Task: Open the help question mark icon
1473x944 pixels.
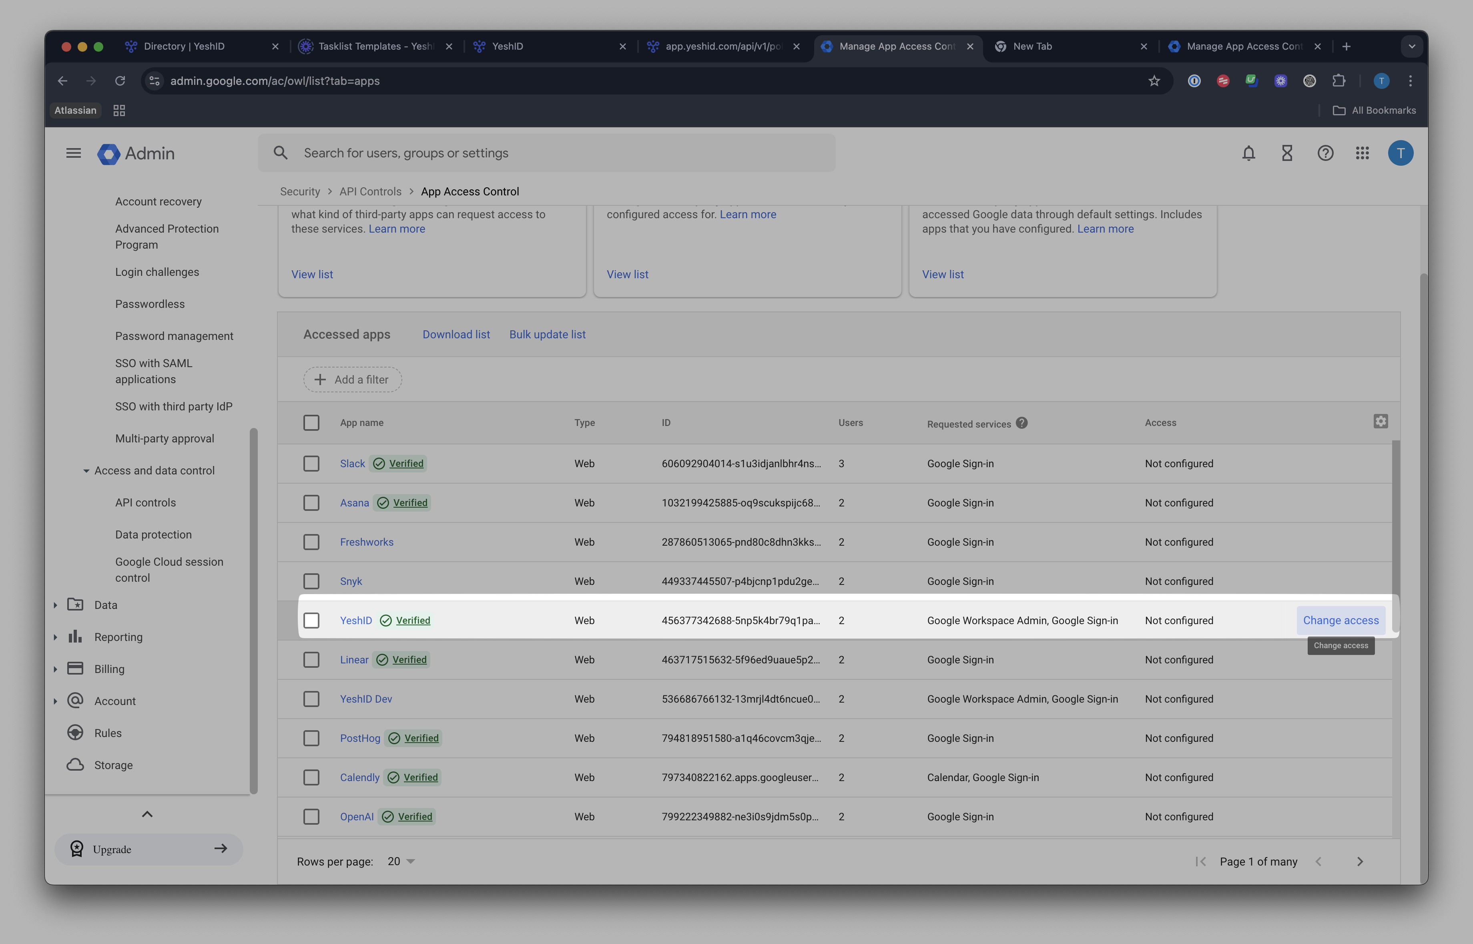Action: (1325, 153)
